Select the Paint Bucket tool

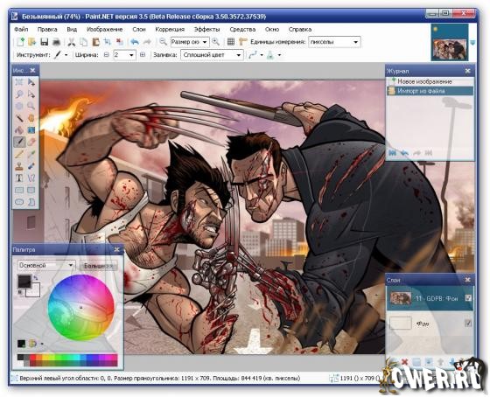(x=19, y=130)
